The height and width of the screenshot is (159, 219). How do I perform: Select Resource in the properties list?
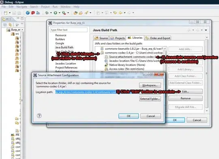click(x=61, y=35)
